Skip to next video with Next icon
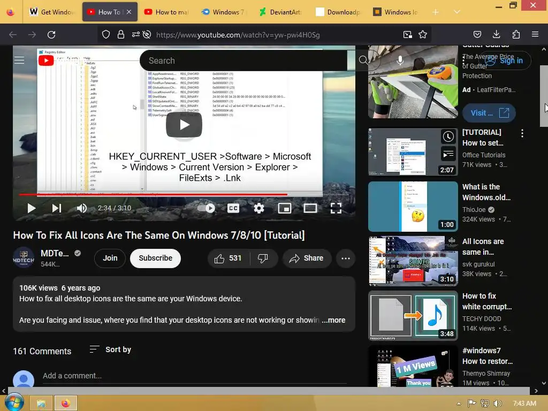548x411 pixels. pyautogui.click(x=57, y=208)
